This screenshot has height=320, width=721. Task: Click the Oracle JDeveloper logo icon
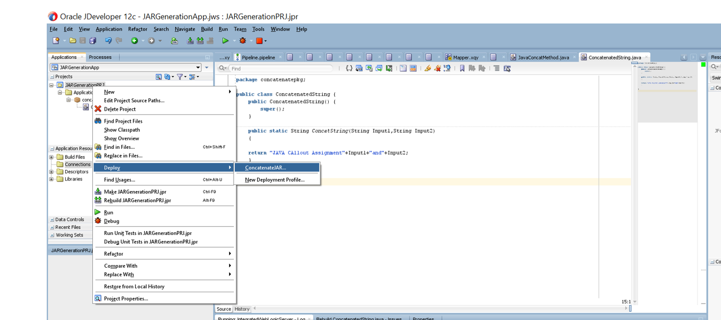point(53,17)
